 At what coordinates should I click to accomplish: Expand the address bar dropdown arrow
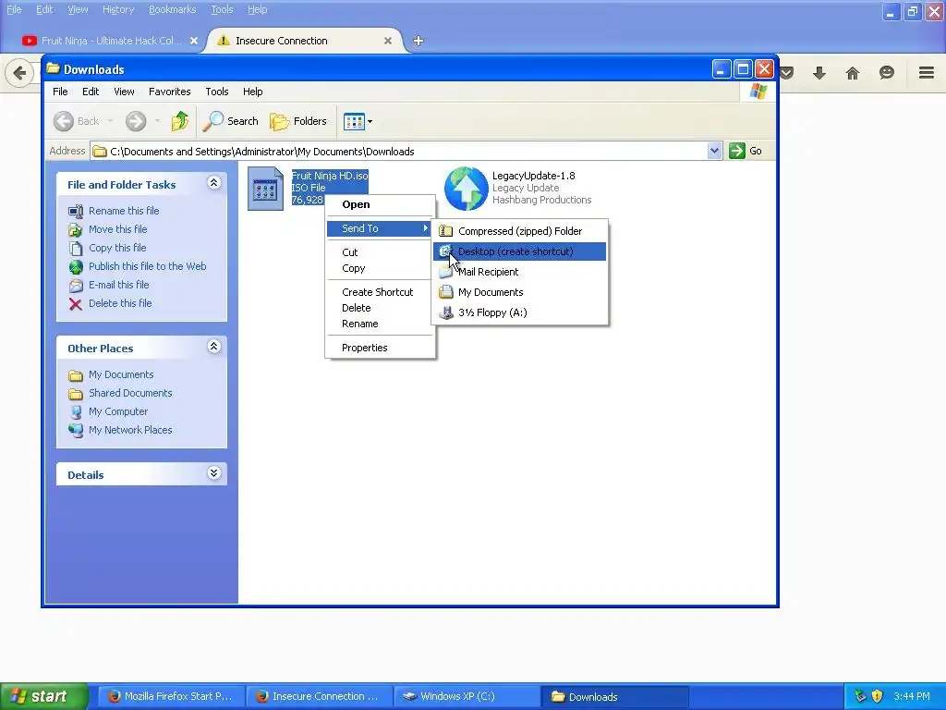pyautogui.click(x=714, y=151)
